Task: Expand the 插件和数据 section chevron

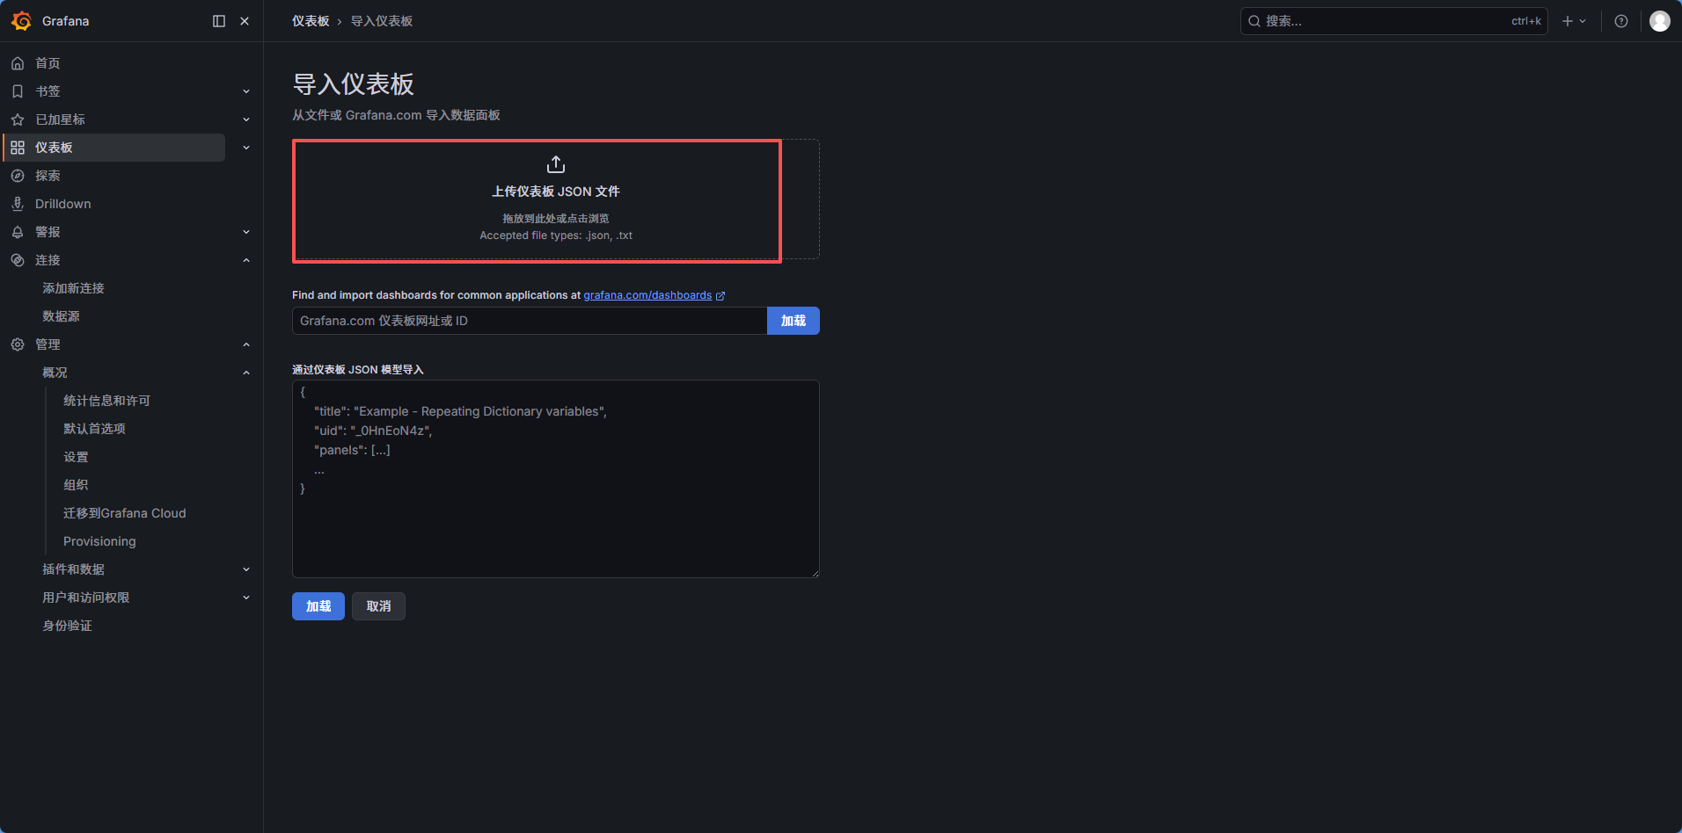Action: [246, 569]
